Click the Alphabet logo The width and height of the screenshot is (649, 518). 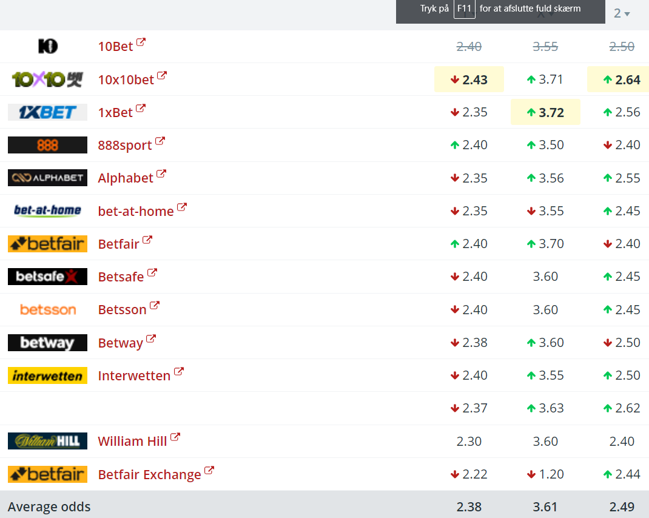pyautogui.click(x=47, y=178)
